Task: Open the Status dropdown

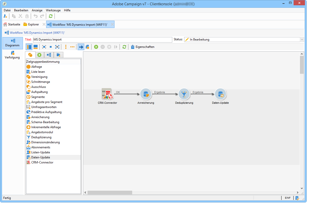Action: pyautogui.click(x=302, y=40)
